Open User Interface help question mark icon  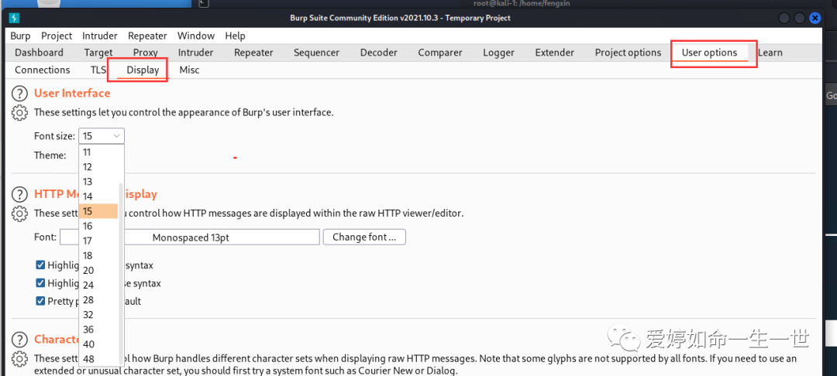click(x=19, y=94)
